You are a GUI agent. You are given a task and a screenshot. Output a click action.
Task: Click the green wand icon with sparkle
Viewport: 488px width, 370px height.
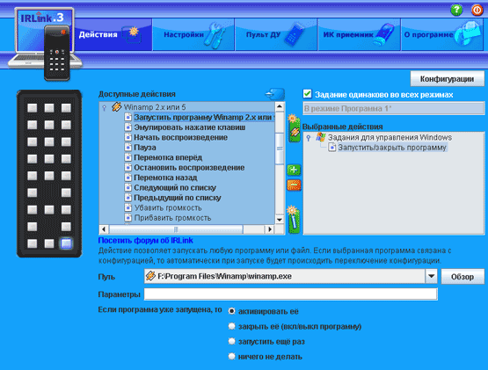(x=293, y=220)
